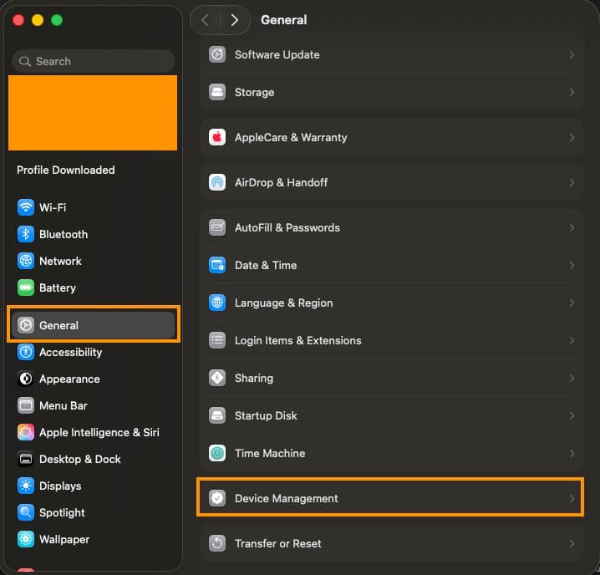Click the Network globe icon

tap(26, 261)
